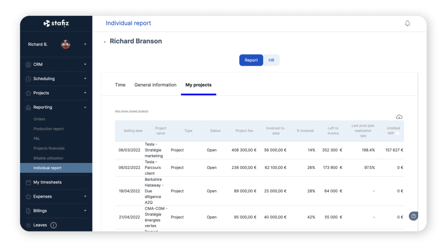The height and width of the screenshot is (248, 447).
Task: Sort by Invoiced to-date column header
Action: [276, 131]
